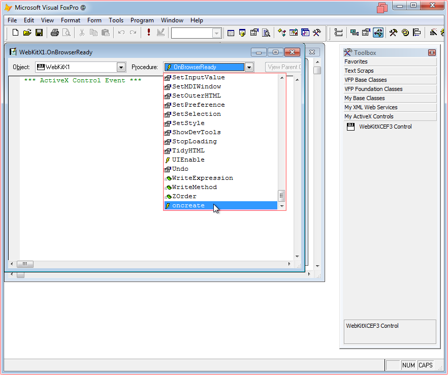This screenshot has width=448, height=375.
Task: Click the Open file folder icon
Action: tap(27, 33)
